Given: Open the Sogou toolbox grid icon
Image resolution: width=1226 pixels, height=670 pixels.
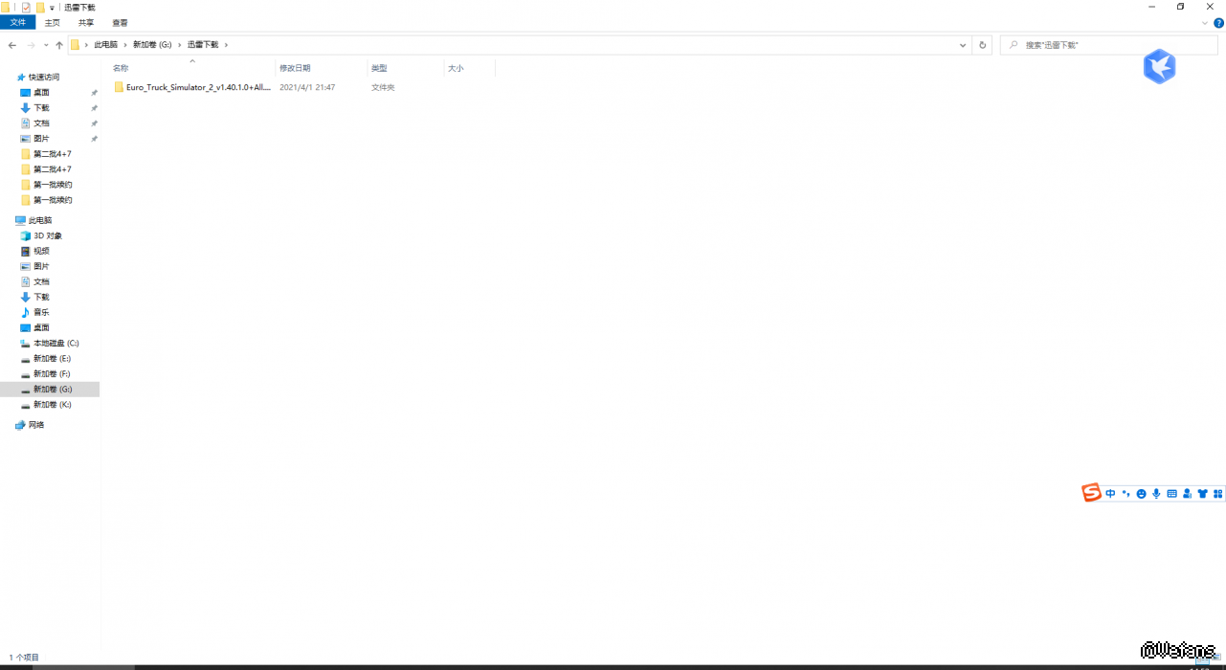Looking at the screenshot, I should tap(1217, 494).
